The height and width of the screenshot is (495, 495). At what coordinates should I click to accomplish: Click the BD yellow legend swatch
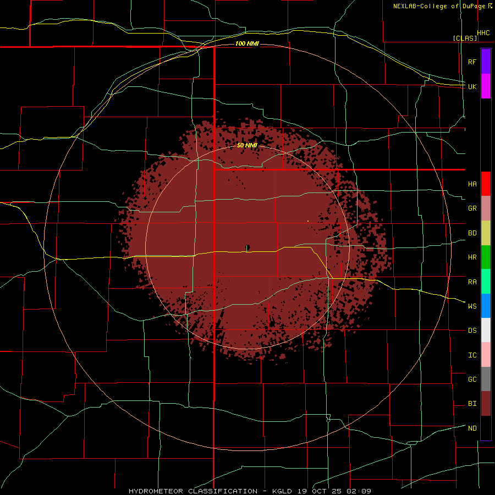(x=486, y=233)
